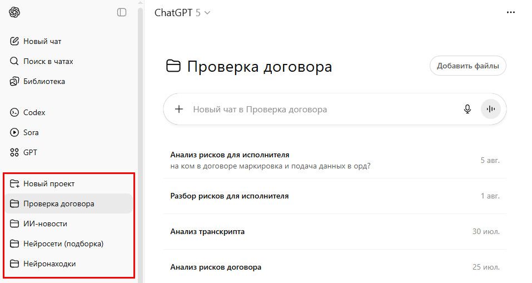Viewport: 532px width, 283px height.
Task: Click the plus attach icon in the chat input
Action: coord(179,110)
